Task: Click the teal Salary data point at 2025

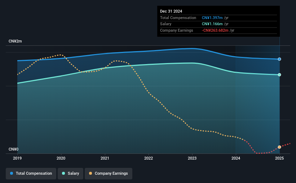Action: pyautogui.click(x=279, y=75)
